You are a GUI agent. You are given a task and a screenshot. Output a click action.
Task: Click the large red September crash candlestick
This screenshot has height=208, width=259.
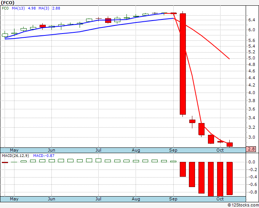[183, 64]
